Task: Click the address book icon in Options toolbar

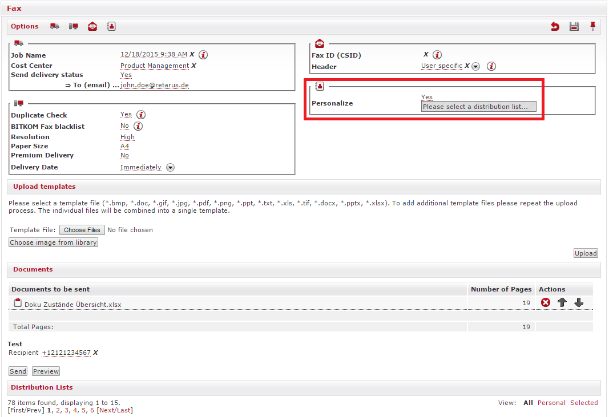Action: [x=111, y=26]
